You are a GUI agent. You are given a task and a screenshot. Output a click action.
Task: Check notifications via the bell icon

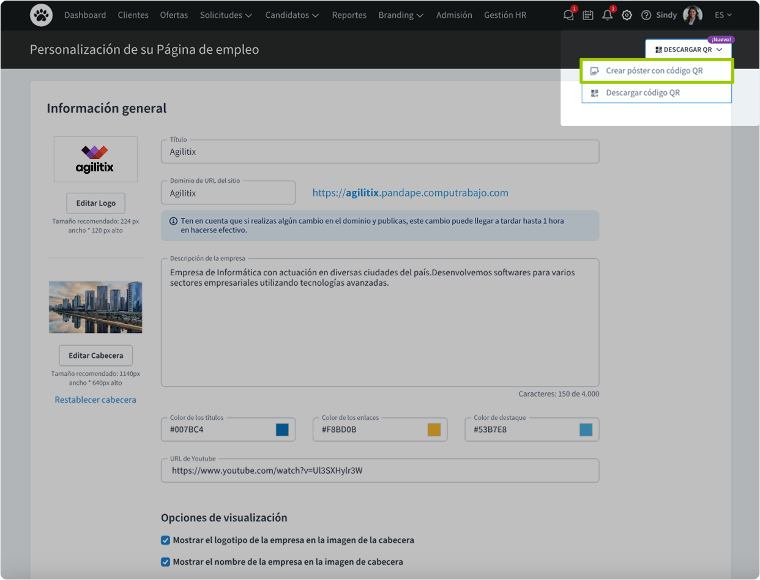pos(607,15)
